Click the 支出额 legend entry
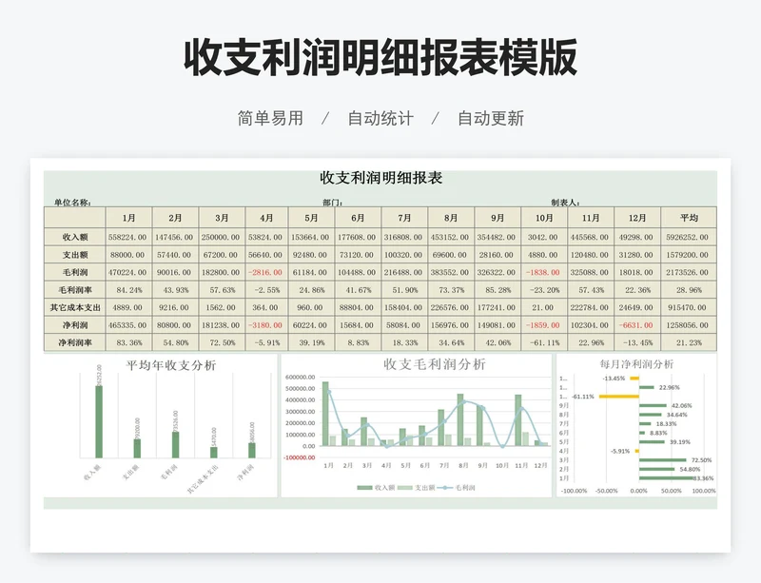The width and height of the screenshot is (761, 583). (416, 487)
